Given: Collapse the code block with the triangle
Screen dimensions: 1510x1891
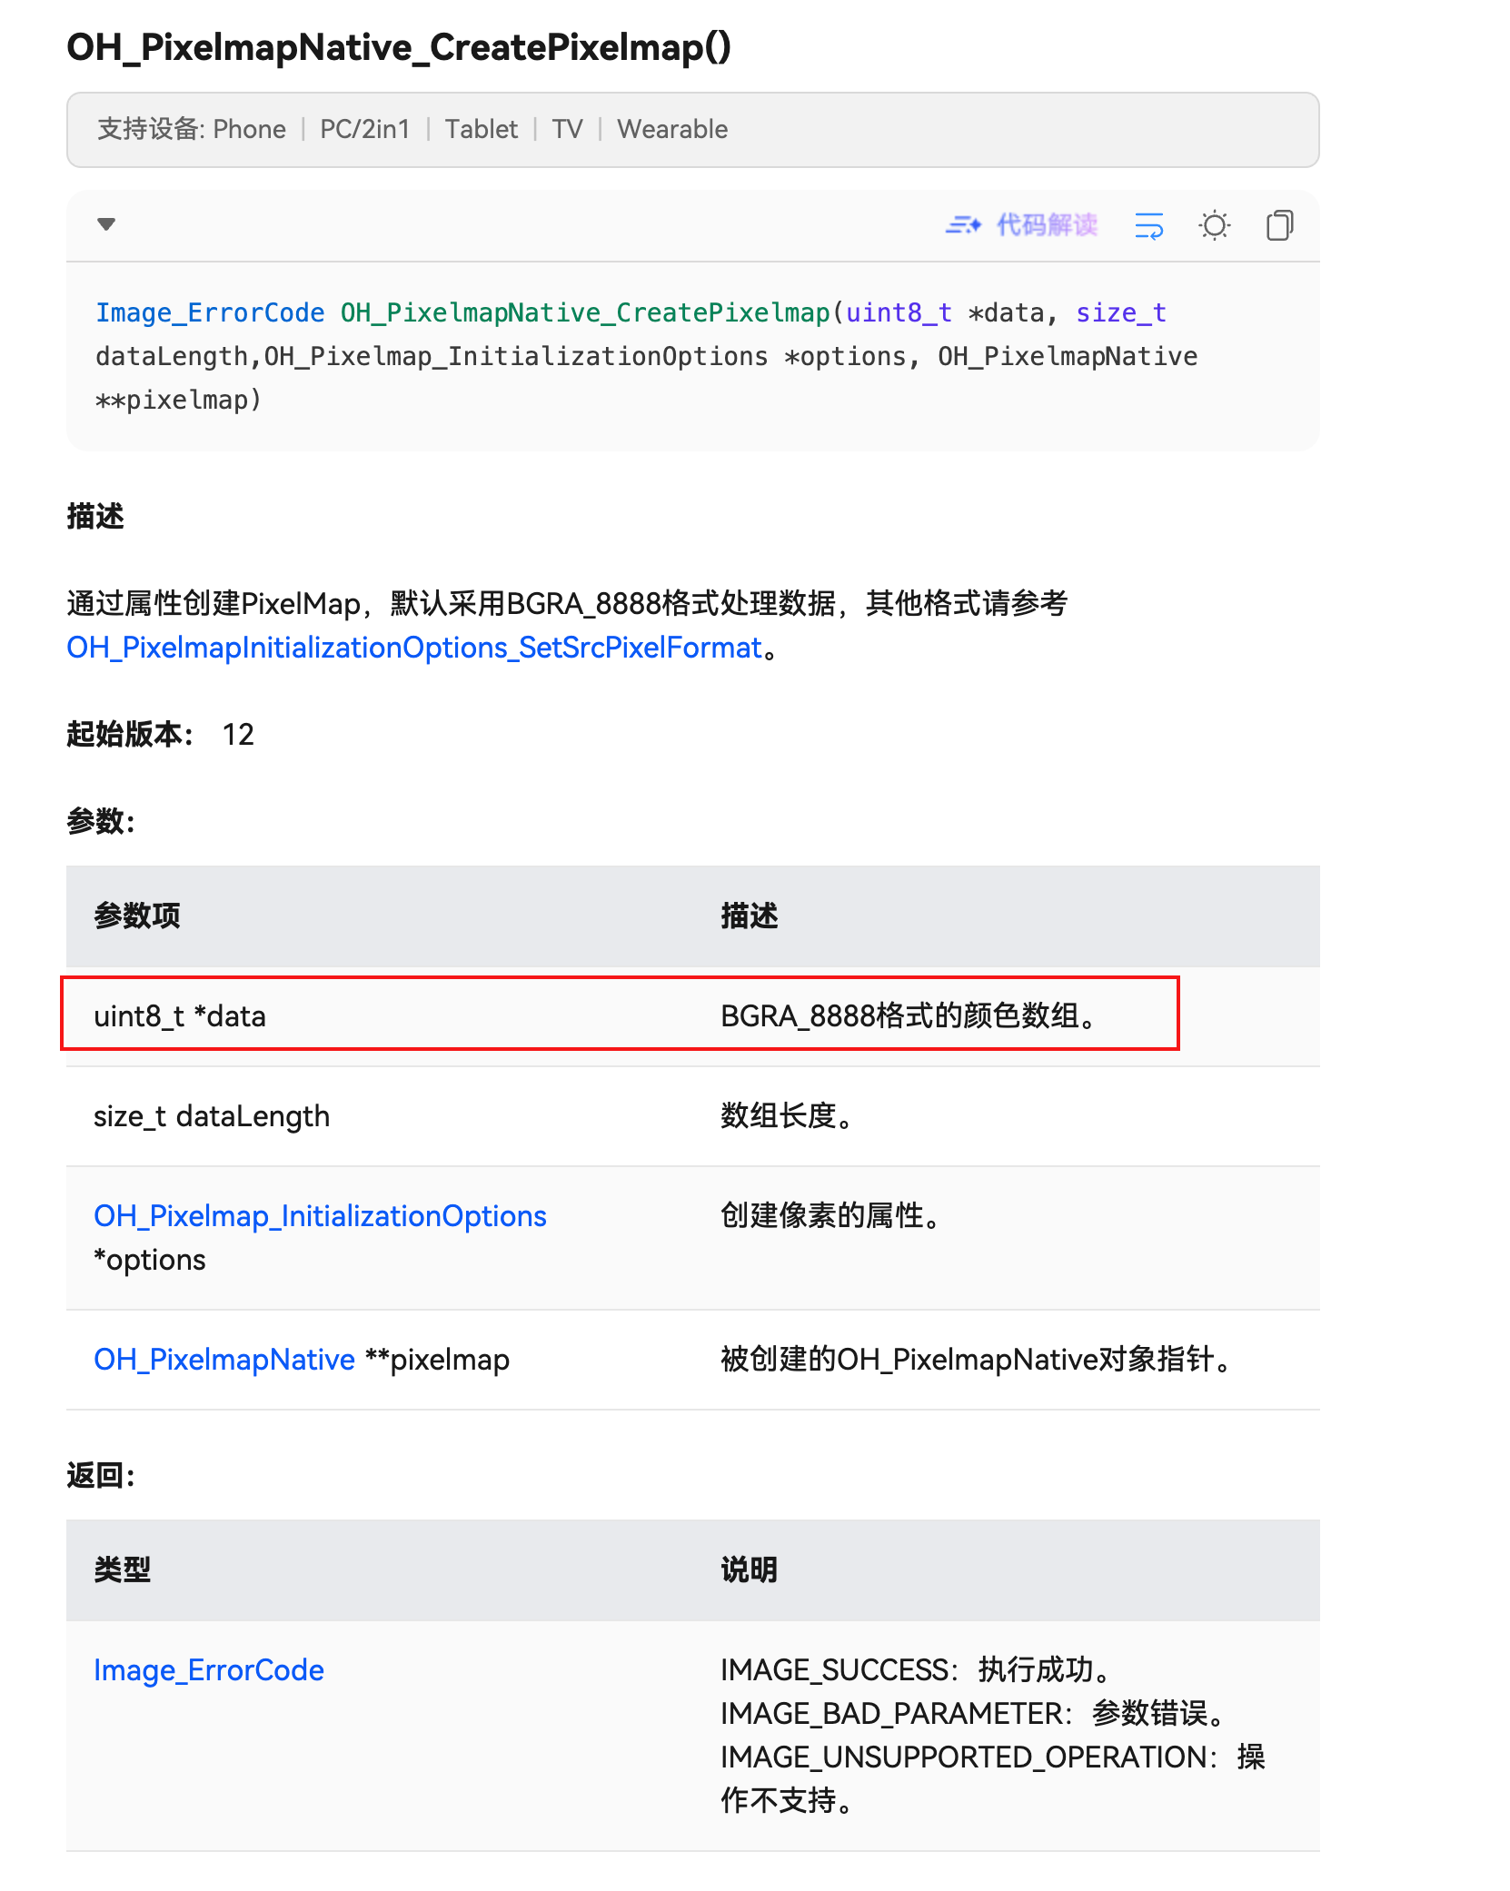Looking at the screenshot, I should [106, 224].
